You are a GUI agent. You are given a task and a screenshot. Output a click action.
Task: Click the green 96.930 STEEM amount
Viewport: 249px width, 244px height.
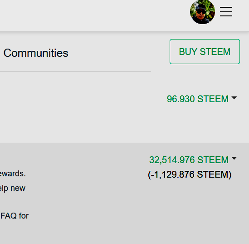pos(198,99)
